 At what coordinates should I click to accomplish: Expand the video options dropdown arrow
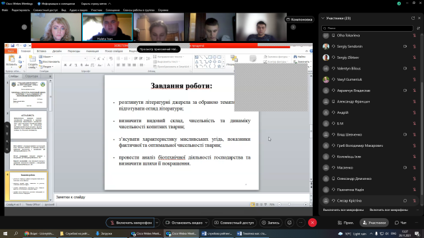206,223
